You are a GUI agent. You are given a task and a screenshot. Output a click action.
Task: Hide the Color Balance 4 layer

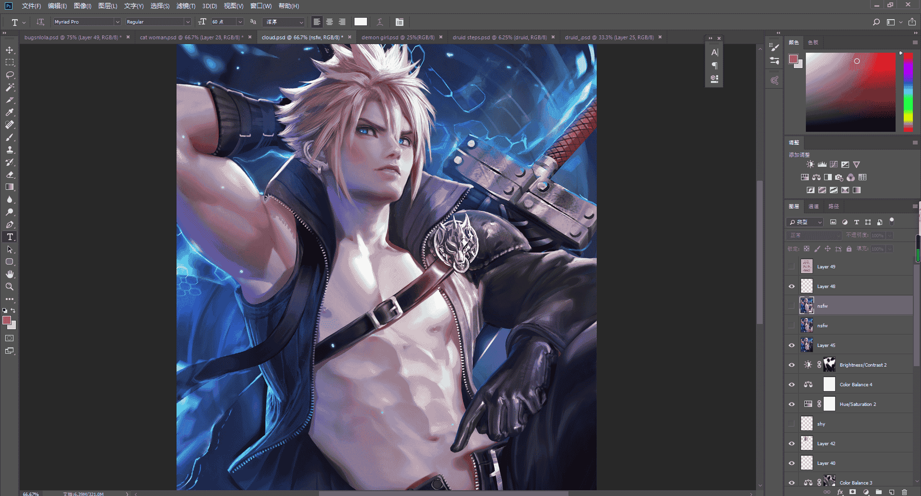791,384
